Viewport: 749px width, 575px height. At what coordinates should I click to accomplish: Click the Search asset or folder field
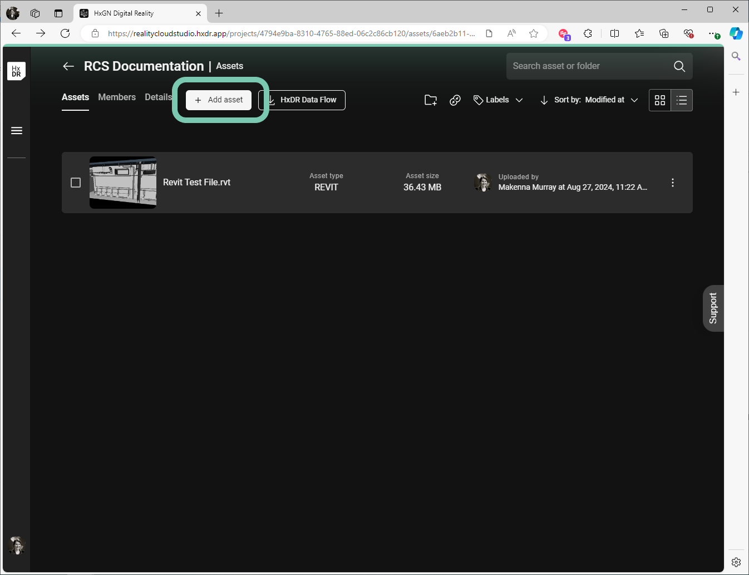(590, 66)
